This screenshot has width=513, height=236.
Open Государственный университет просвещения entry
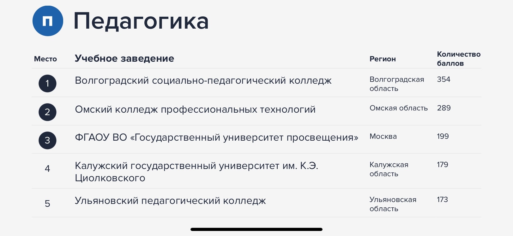click(217, 138)
